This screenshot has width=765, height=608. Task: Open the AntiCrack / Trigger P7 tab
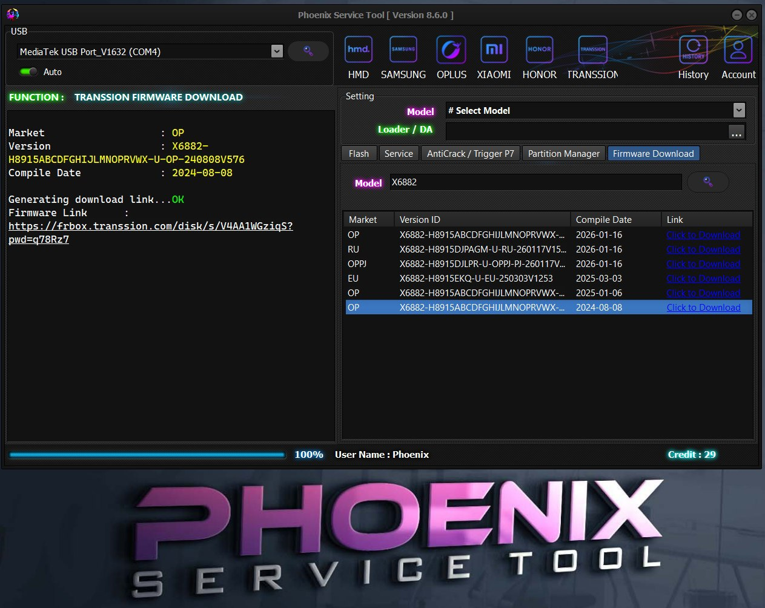point(470,154)
